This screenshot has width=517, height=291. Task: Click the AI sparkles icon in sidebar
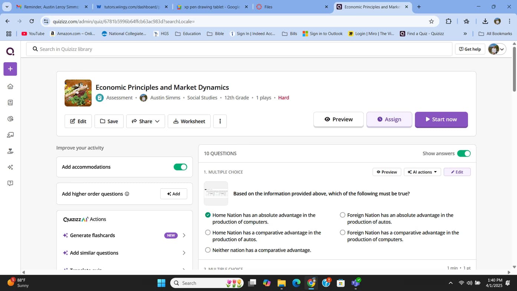pyautogui.click(x=10, y=167)
